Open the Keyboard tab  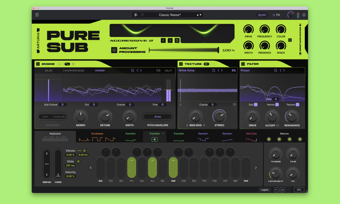pyautogui.click(x=55, y=137)
